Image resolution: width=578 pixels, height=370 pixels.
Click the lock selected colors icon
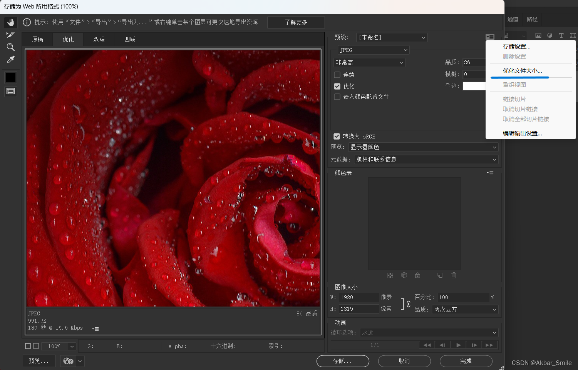tap(417, 275)
